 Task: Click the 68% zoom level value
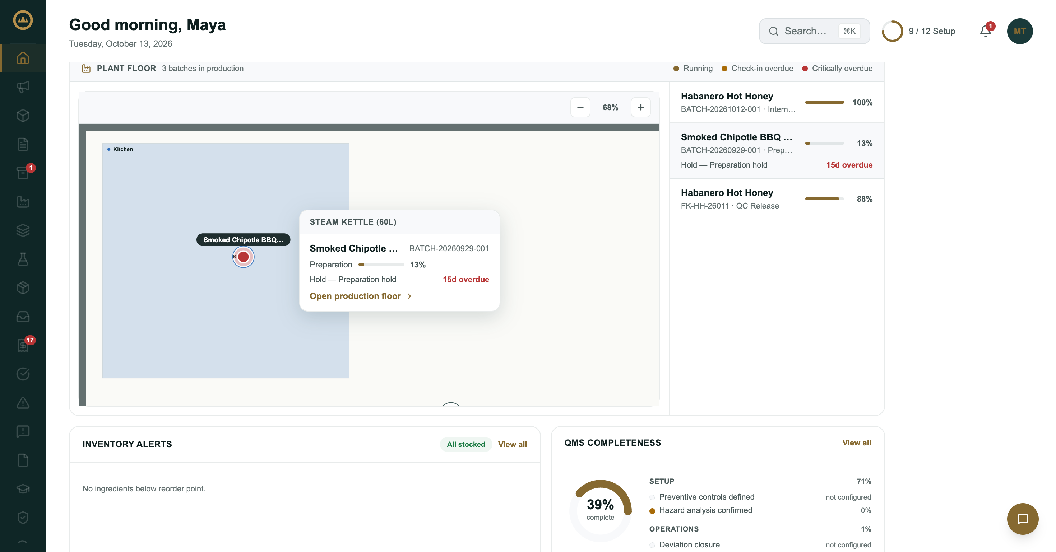610,107
